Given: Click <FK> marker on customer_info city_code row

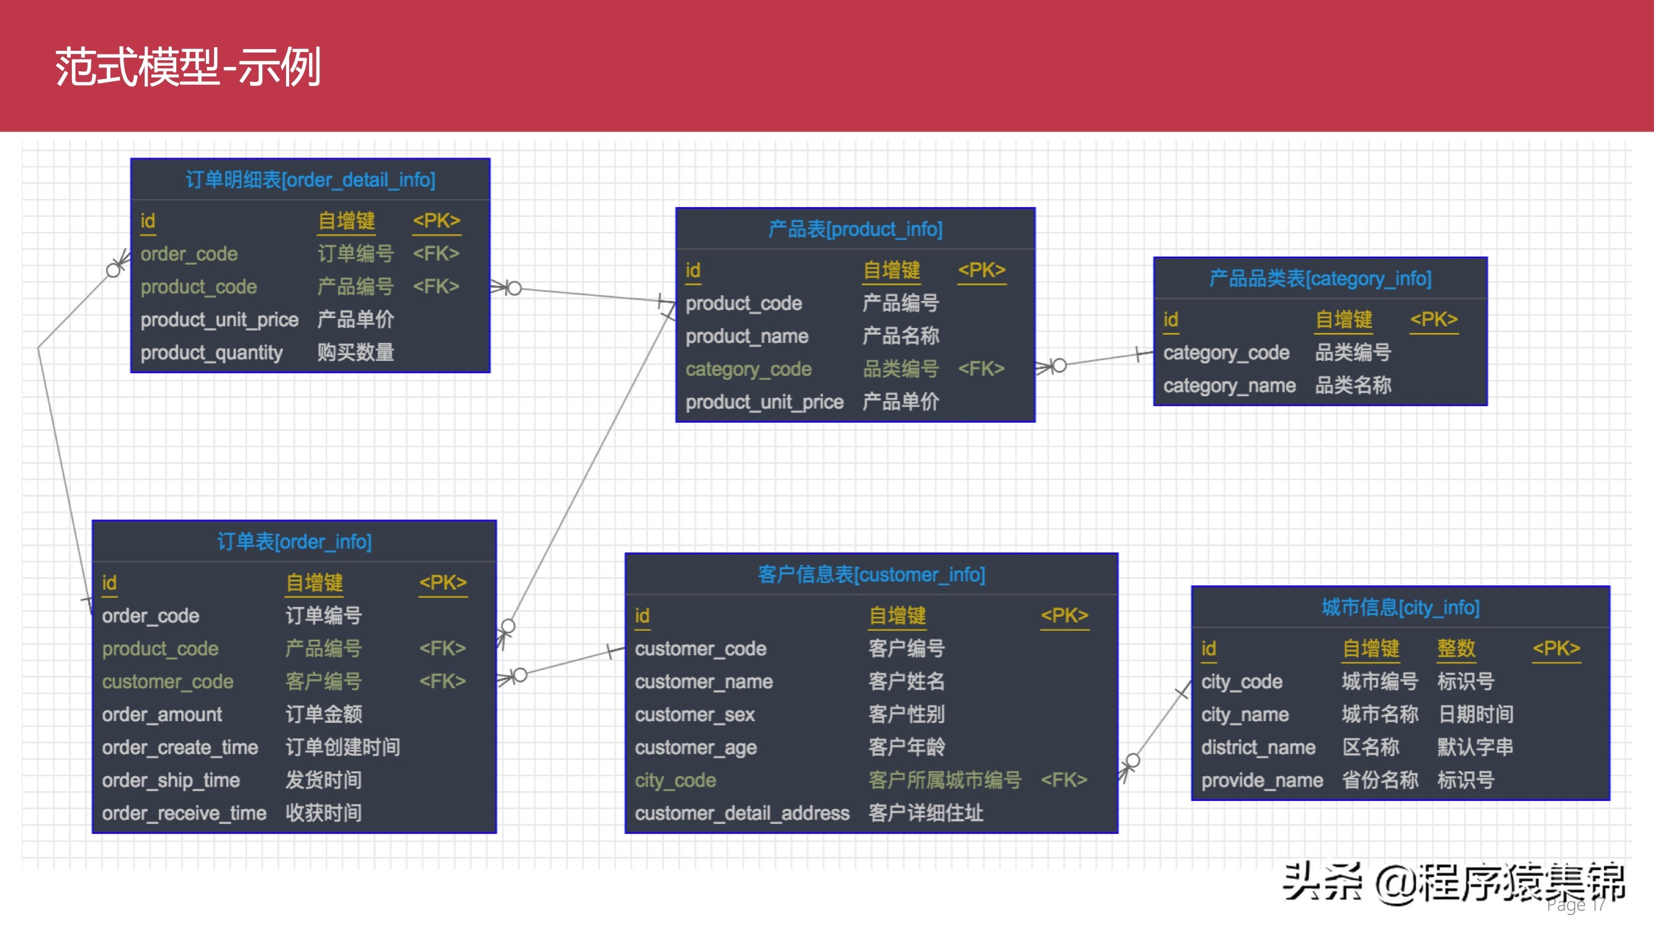Looking at the screenshot, I should click(1064, 780).
